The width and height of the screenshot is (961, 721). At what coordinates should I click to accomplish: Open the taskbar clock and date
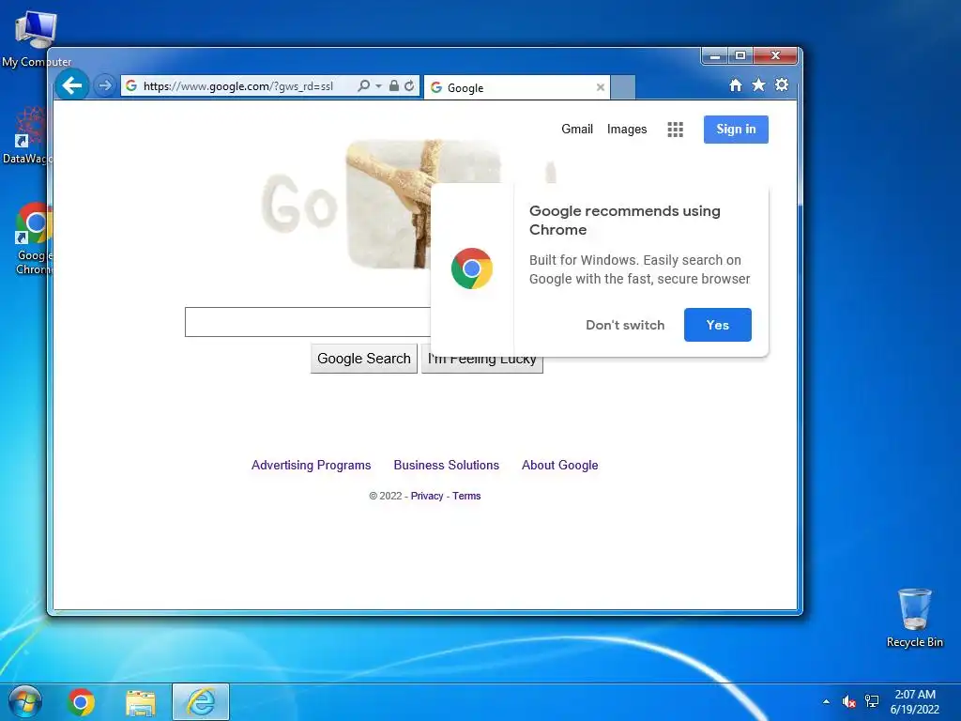(x=915, y=702)
